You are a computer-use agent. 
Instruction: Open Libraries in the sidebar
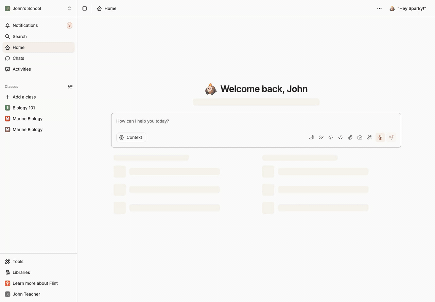coord(38,272)
